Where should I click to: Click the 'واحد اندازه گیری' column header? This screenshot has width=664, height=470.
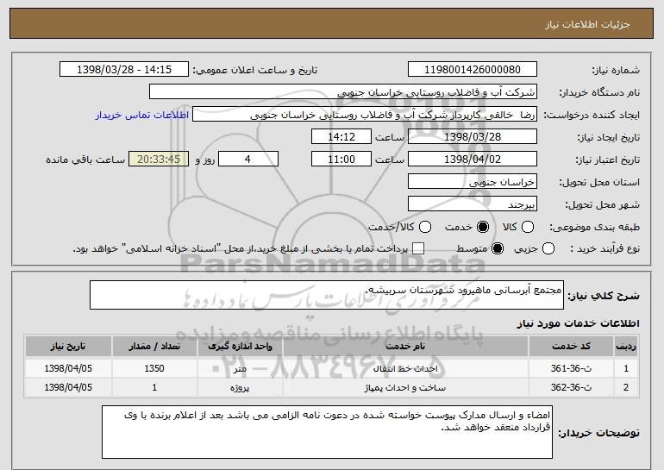coord(240,347)
